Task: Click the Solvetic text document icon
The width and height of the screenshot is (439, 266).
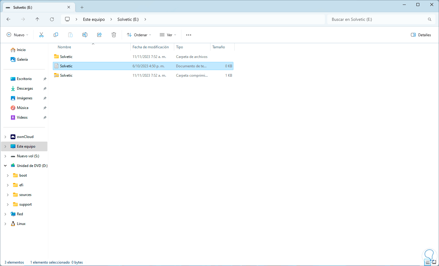Action: (56, 66)
